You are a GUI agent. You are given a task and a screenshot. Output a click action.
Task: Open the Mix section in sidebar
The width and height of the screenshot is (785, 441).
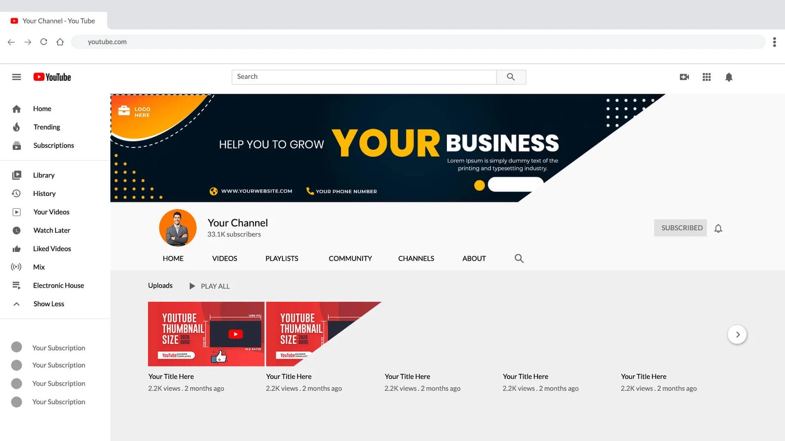tap(38, 267)
